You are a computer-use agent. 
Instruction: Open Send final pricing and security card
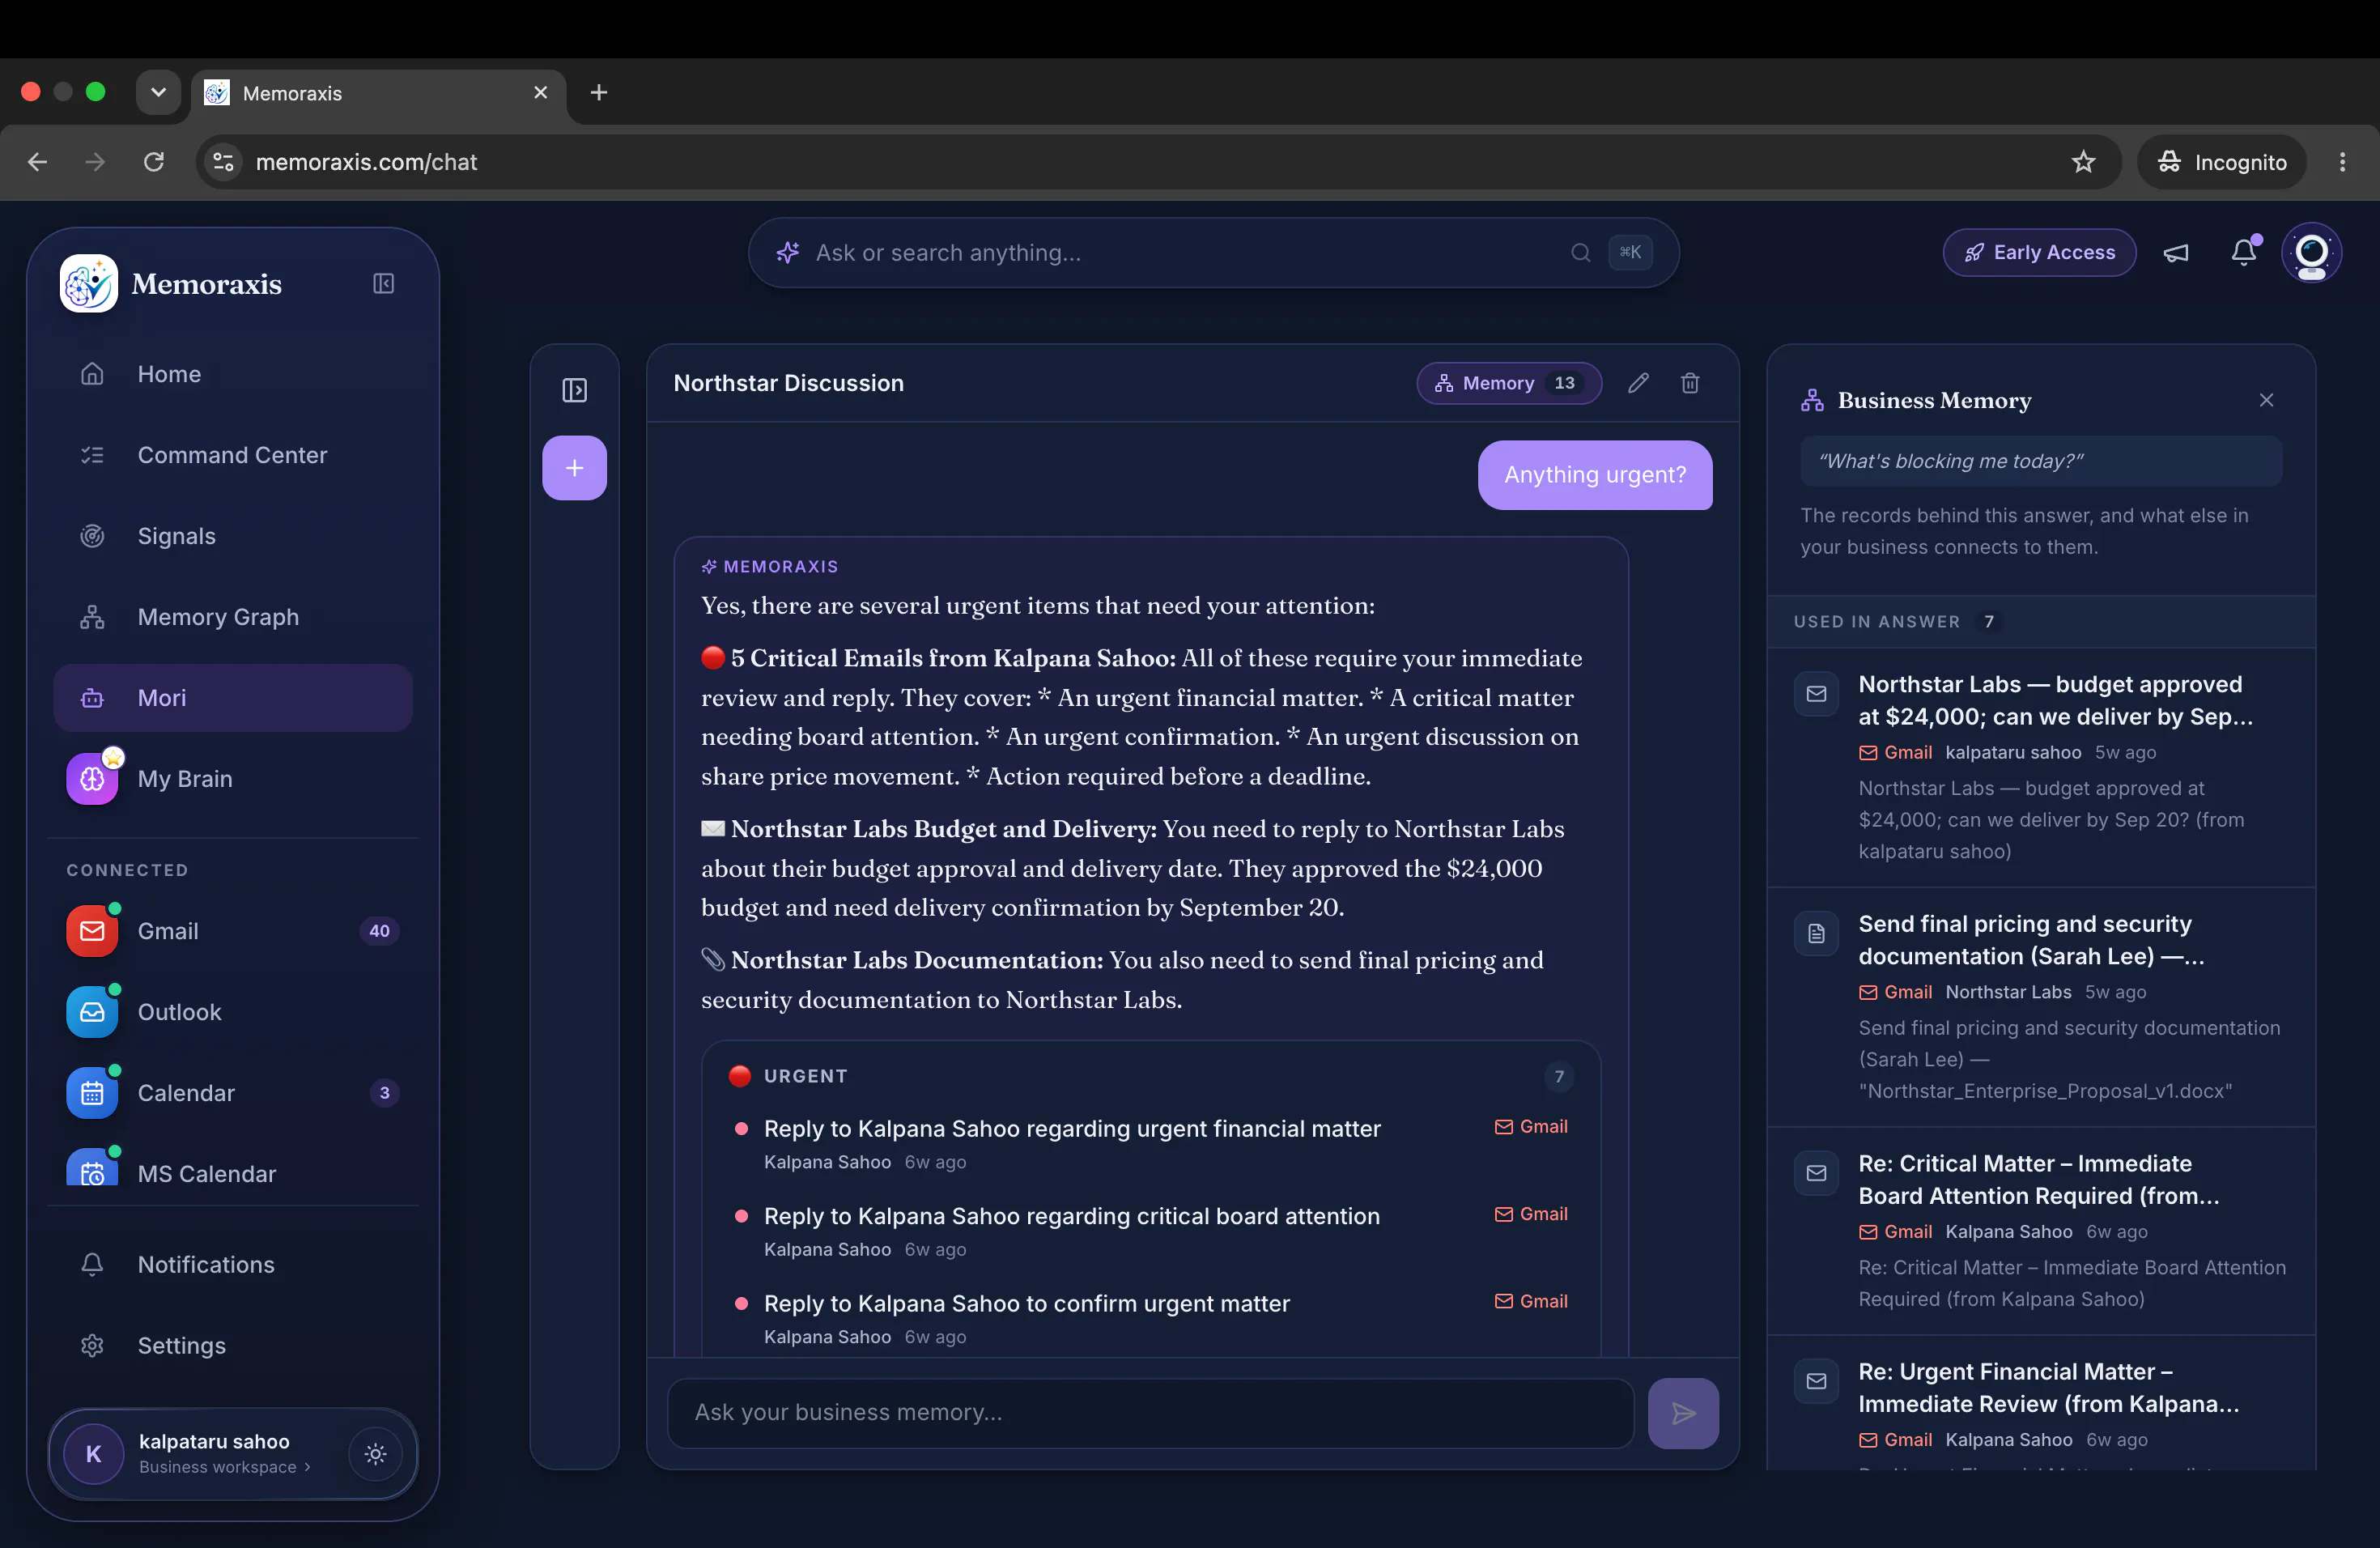tap(2041, 1007)
